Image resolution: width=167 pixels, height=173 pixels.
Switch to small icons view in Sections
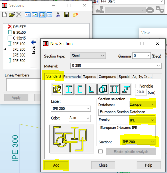pyautogui.click(x=35, y=15)
